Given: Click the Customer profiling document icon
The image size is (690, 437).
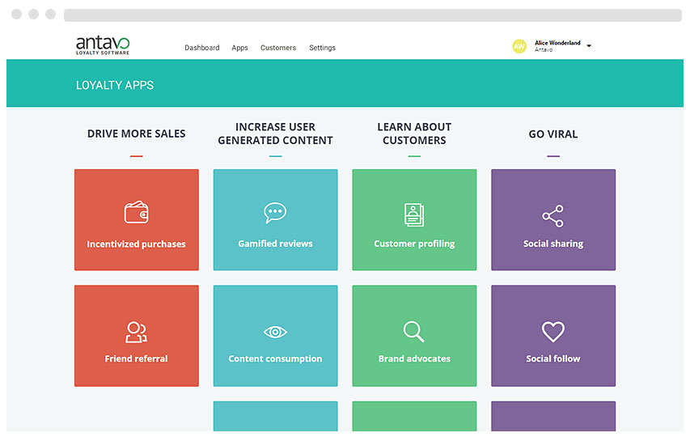Looking at the screenshot, I should [x=414, y=214].
